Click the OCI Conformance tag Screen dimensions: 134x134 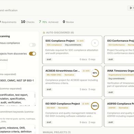pos(117,45)
